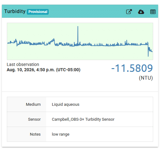The image size is (160, 149).
Task: Click the tall spike in turbidity sparkline
Action: [78, 35]
